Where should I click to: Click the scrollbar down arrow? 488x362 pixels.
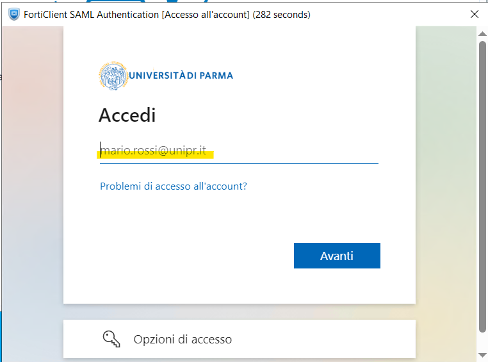click(483, 354)
